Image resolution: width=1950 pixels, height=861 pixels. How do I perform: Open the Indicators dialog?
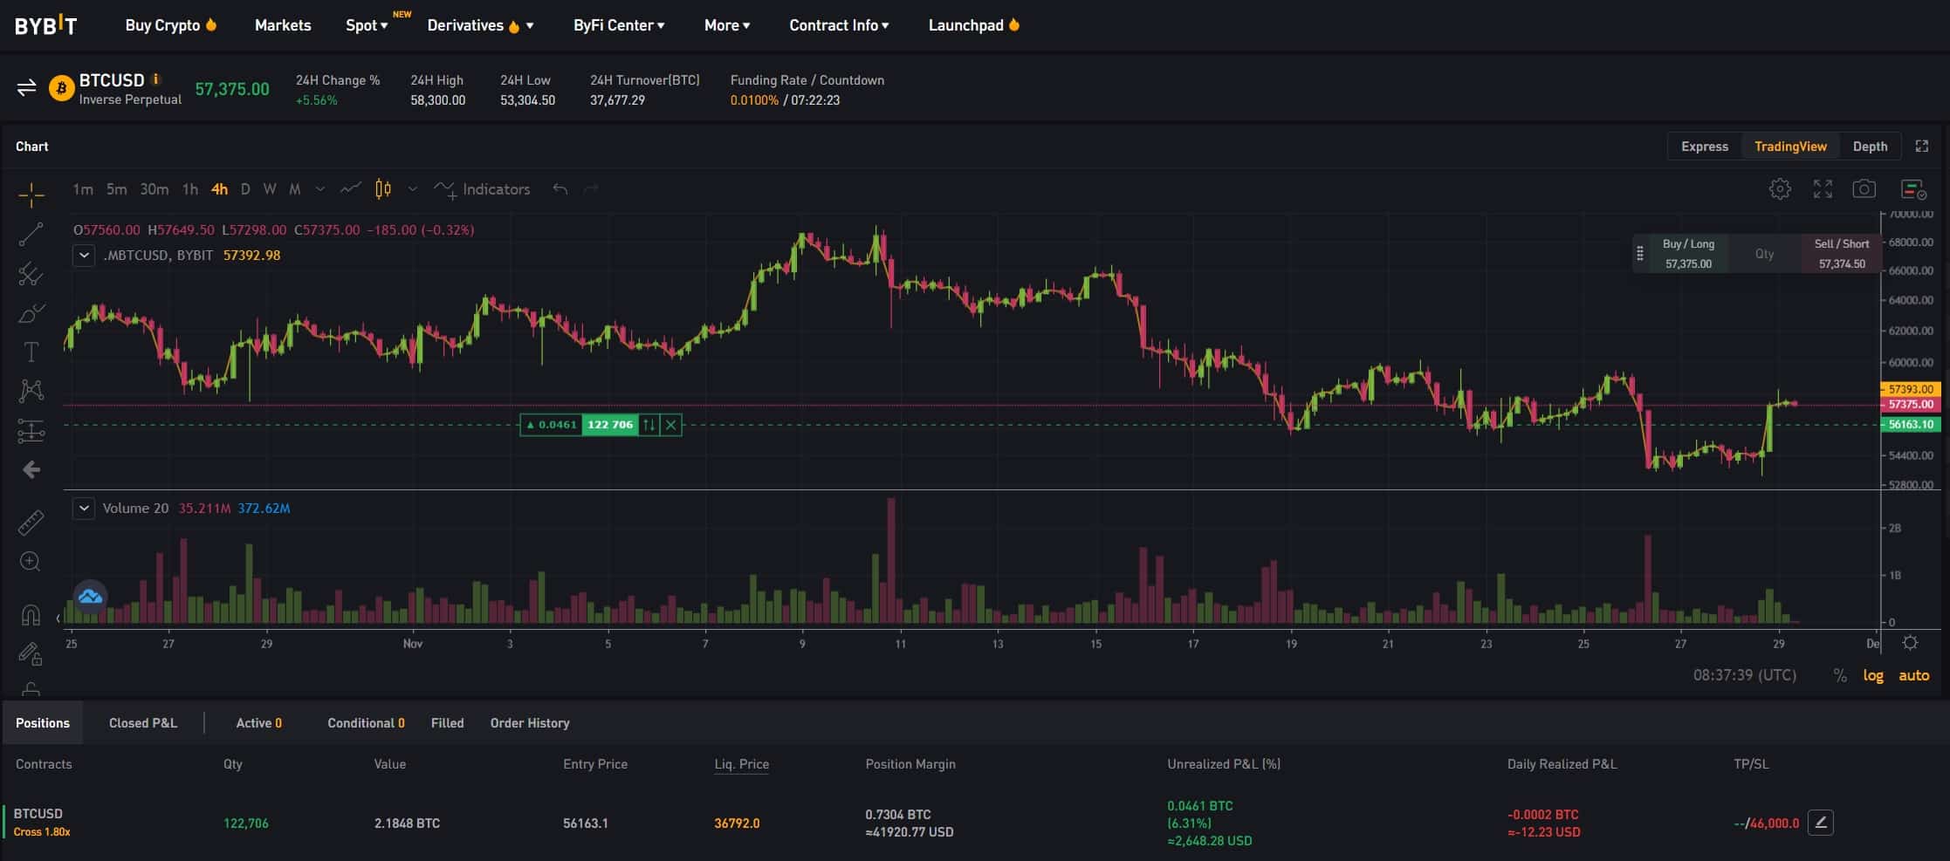(483, 189)
